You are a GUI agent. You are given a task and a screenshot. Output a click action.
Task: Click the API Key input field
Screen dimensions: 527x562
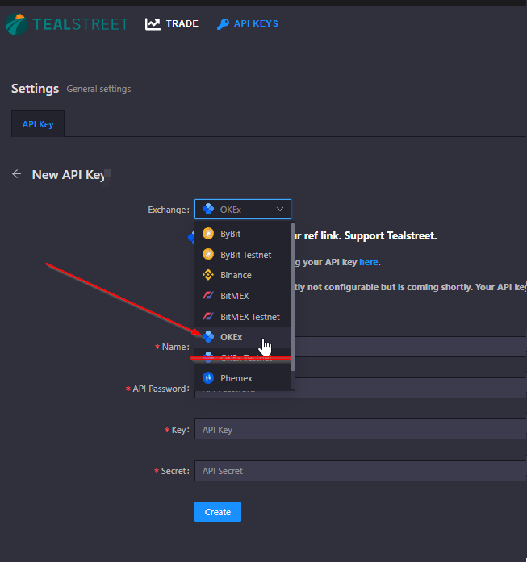click(x=361, y=430)
